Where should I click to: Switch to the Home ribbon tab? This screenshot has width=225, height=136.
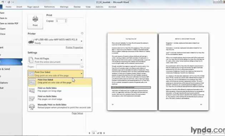tap(8, 7)
